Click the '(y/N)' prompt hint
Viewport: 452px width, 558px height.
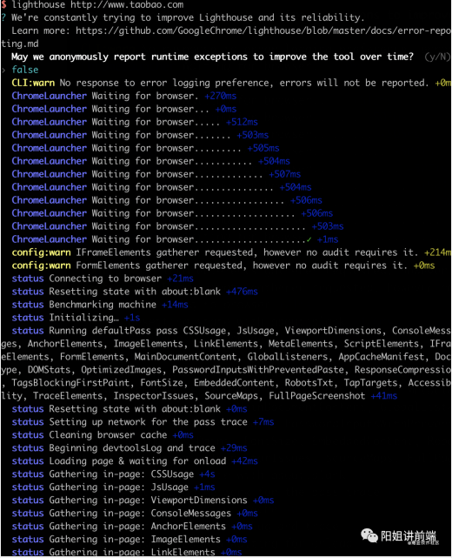click(x=437, y=57)
